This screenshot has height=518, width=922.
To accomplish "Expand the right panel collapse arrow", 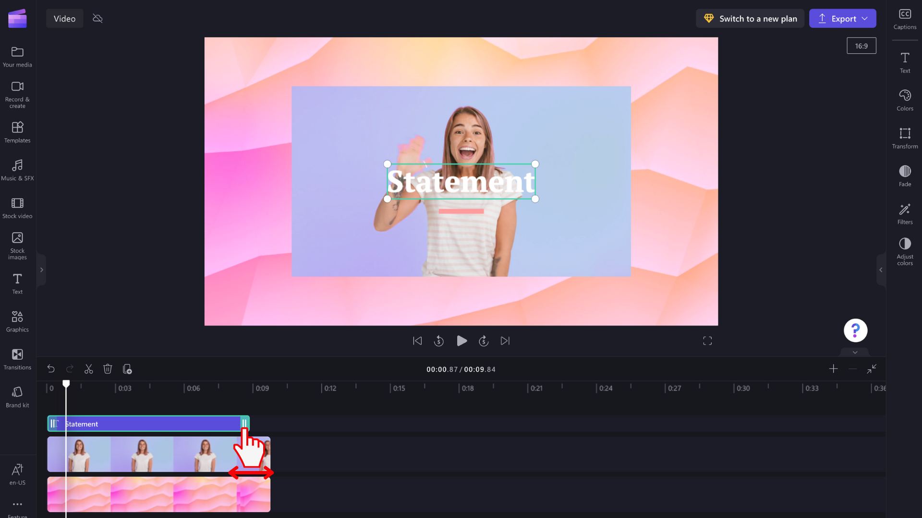I will (x=881, y=270).
